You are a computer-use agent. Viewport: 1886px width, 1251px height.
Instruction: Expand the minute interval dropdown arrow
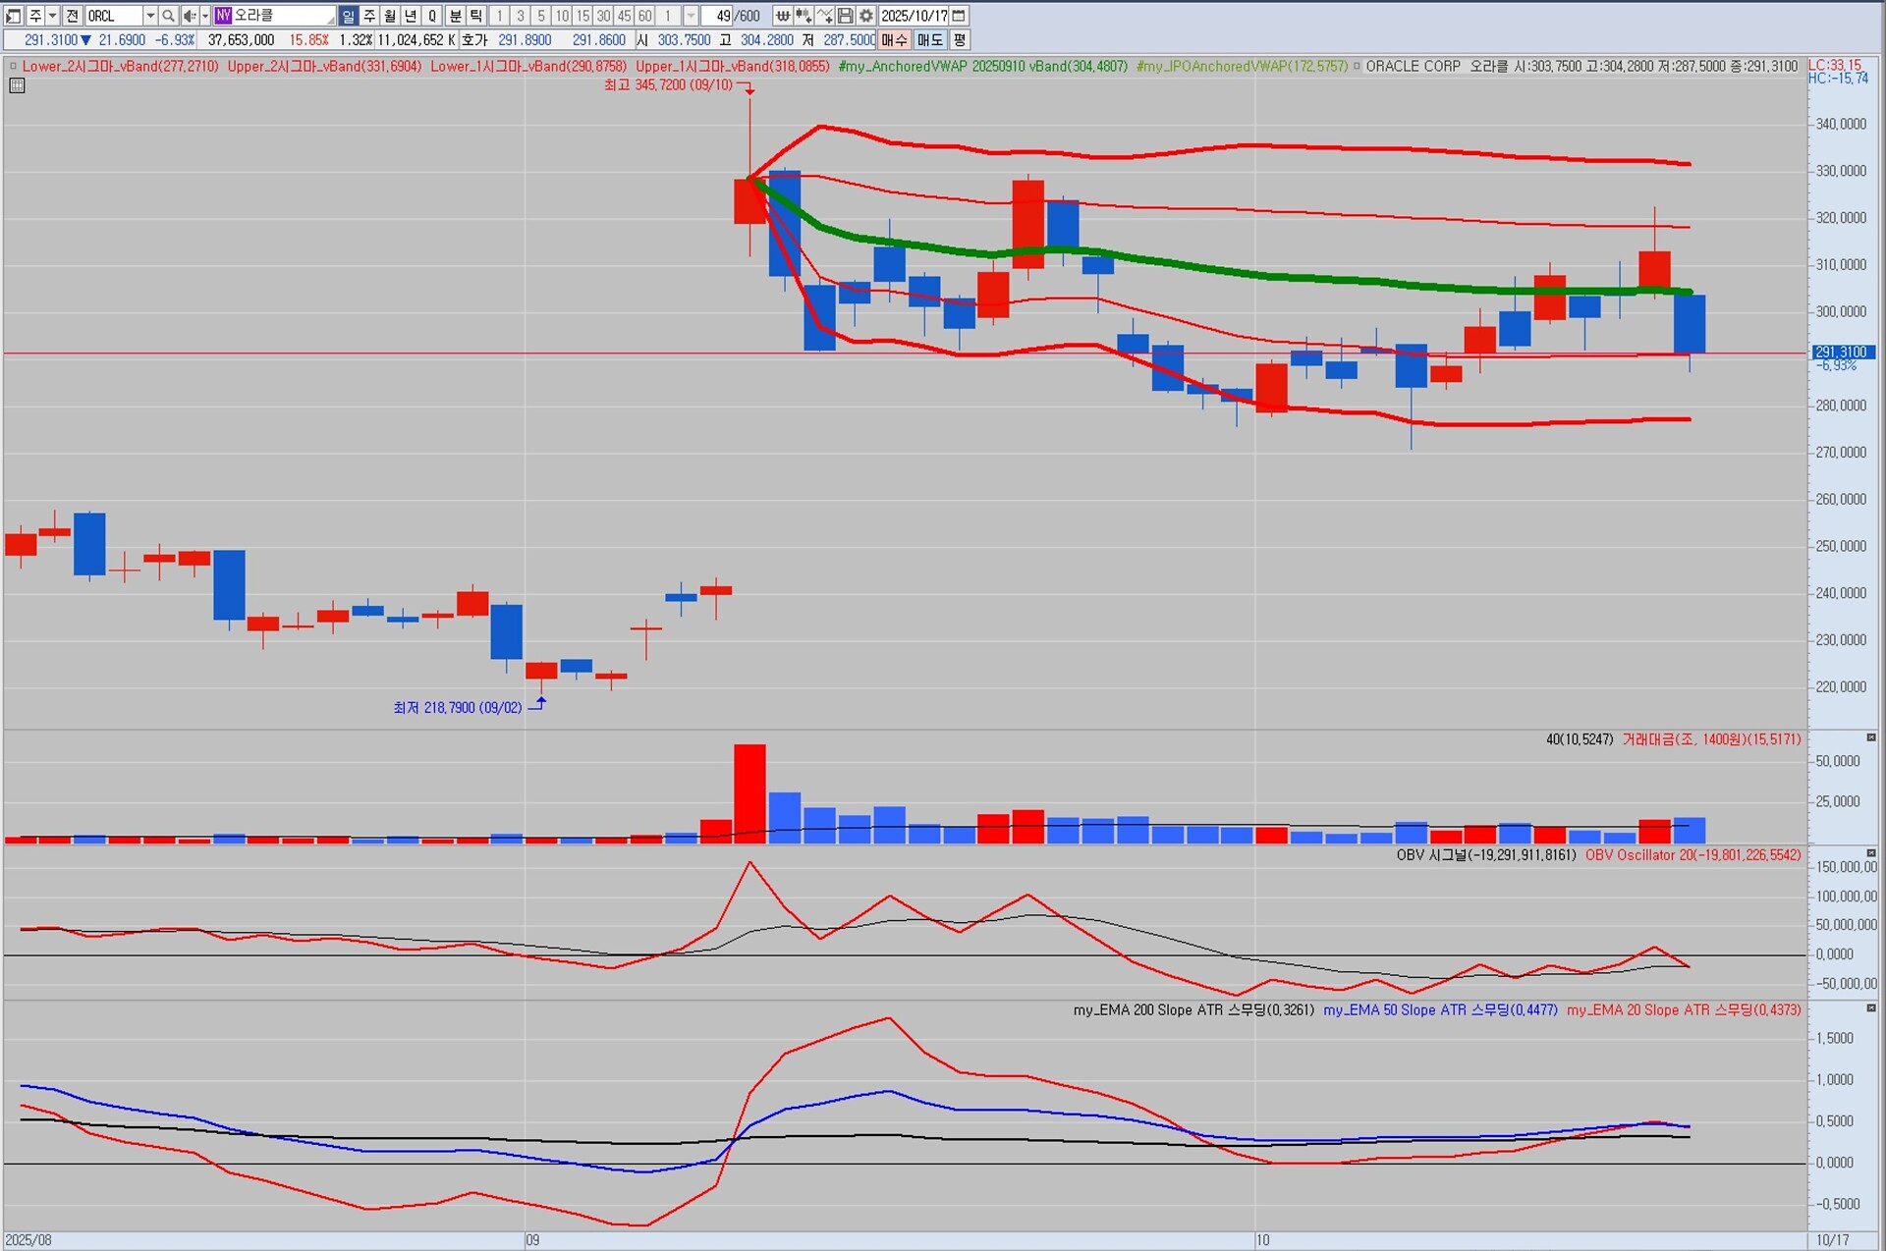pos(691,16)
